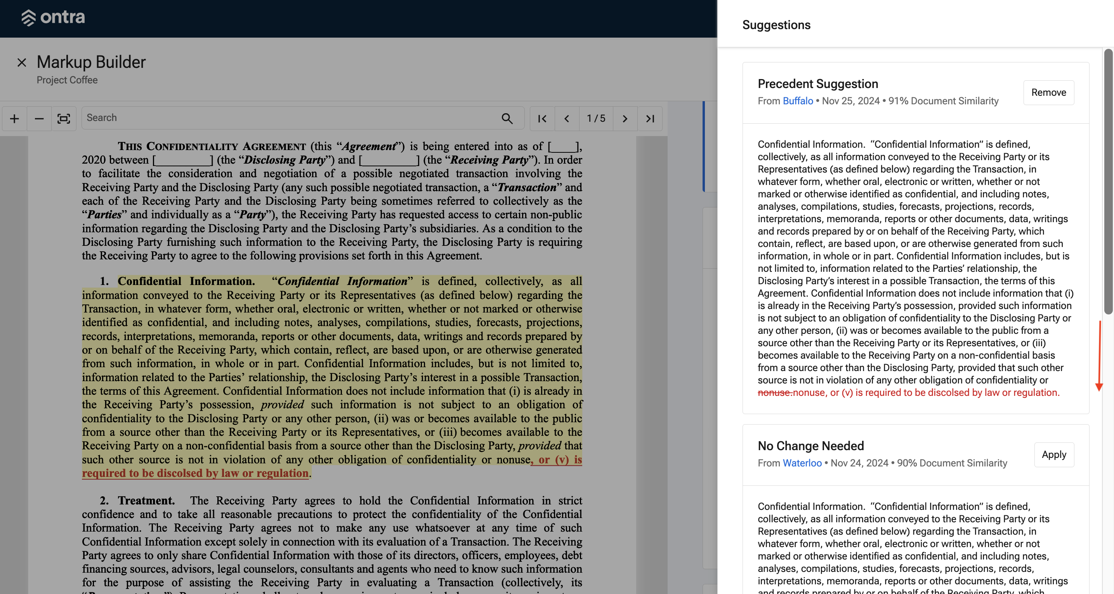Jump to the last page
1114x594 pixels.
[650, 118]
